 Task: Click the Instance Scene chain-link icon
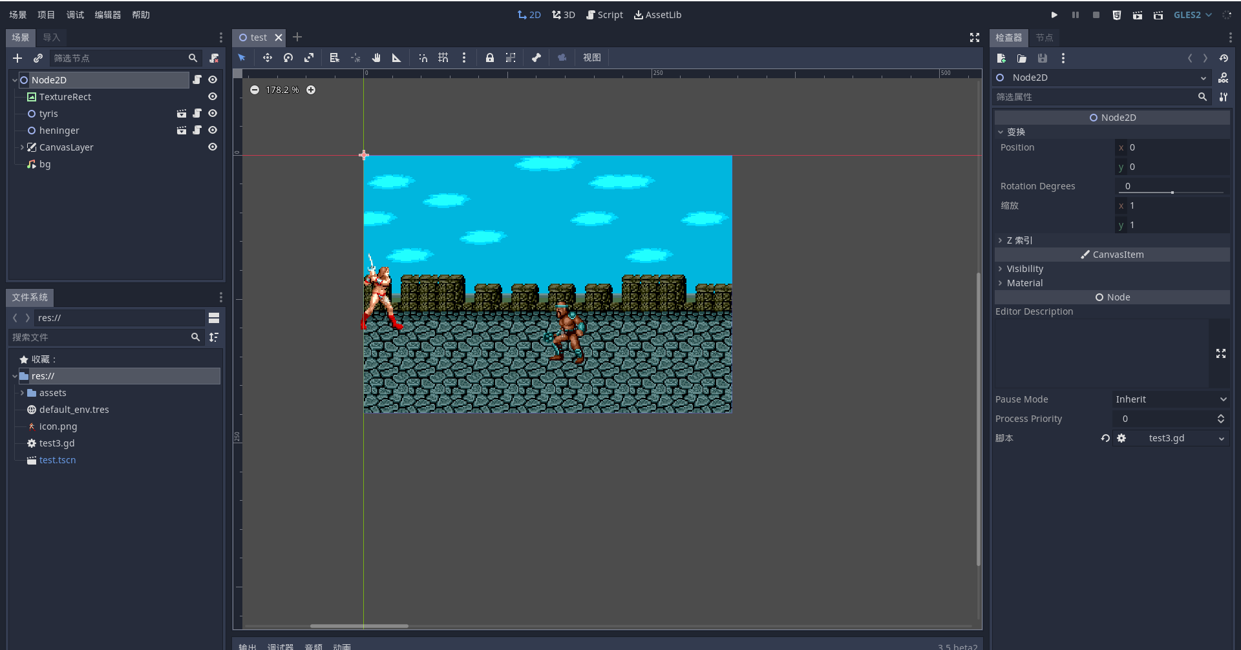(38, 58)
